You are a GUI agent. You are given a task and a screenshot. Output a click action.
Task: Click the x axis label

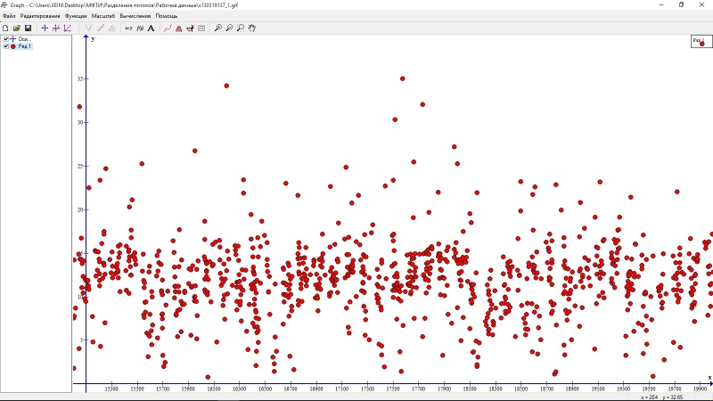709,377
